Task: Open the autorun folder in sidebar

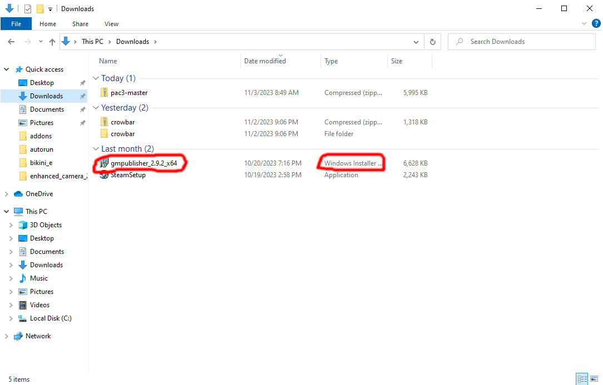Action: click(42, 149)
